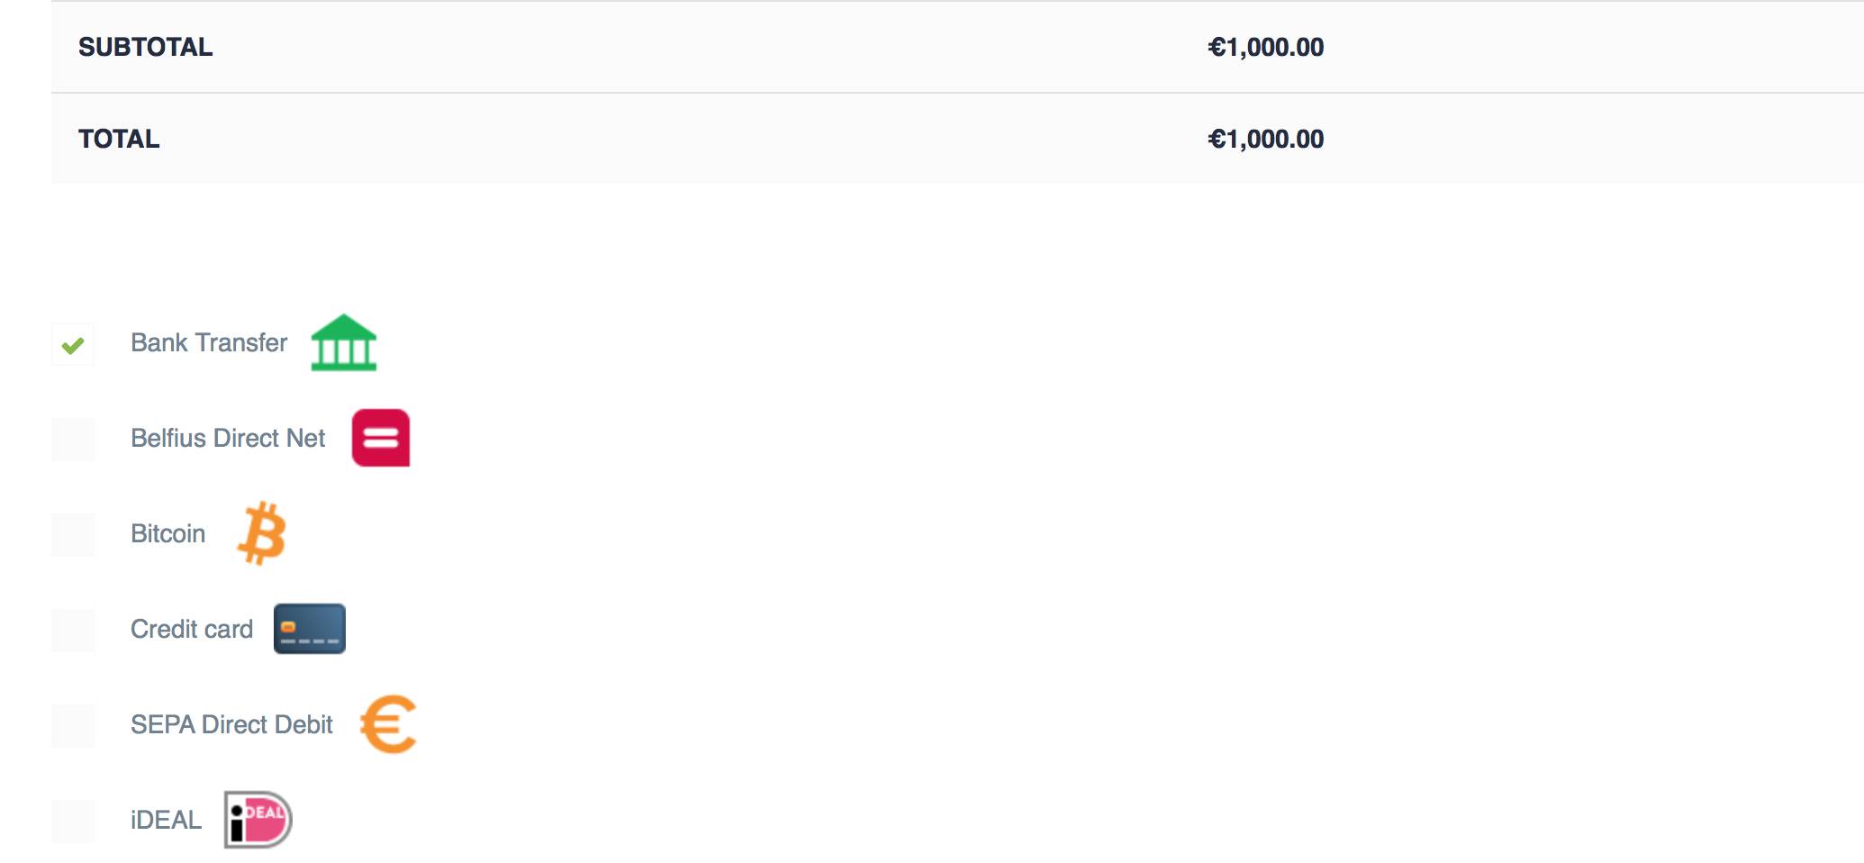Check the iDEAL payment checkbox

(x=73, y=822)
